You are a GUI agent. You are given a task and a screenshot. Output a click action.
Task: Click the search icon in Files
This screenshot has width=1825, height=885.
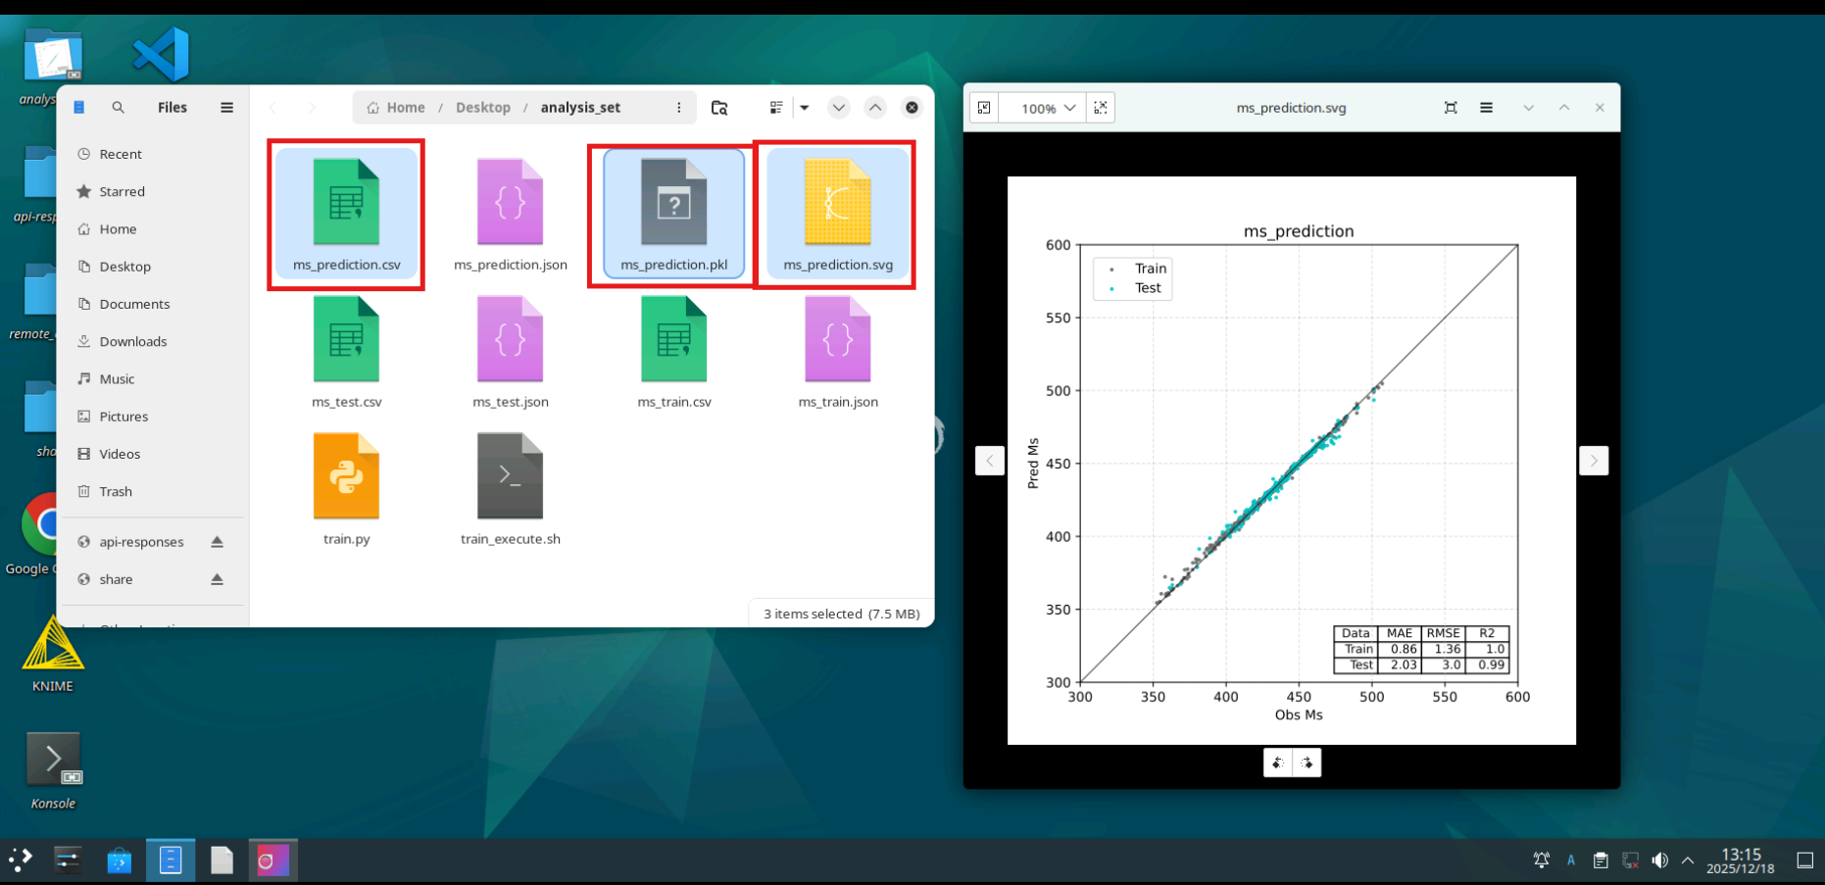pyautogui.click(x=118, y=108)
